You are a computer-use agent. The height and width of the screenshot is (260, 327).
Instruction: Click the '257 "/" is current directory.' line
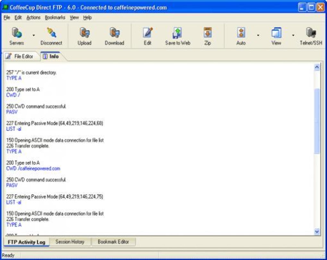[31, 72]
